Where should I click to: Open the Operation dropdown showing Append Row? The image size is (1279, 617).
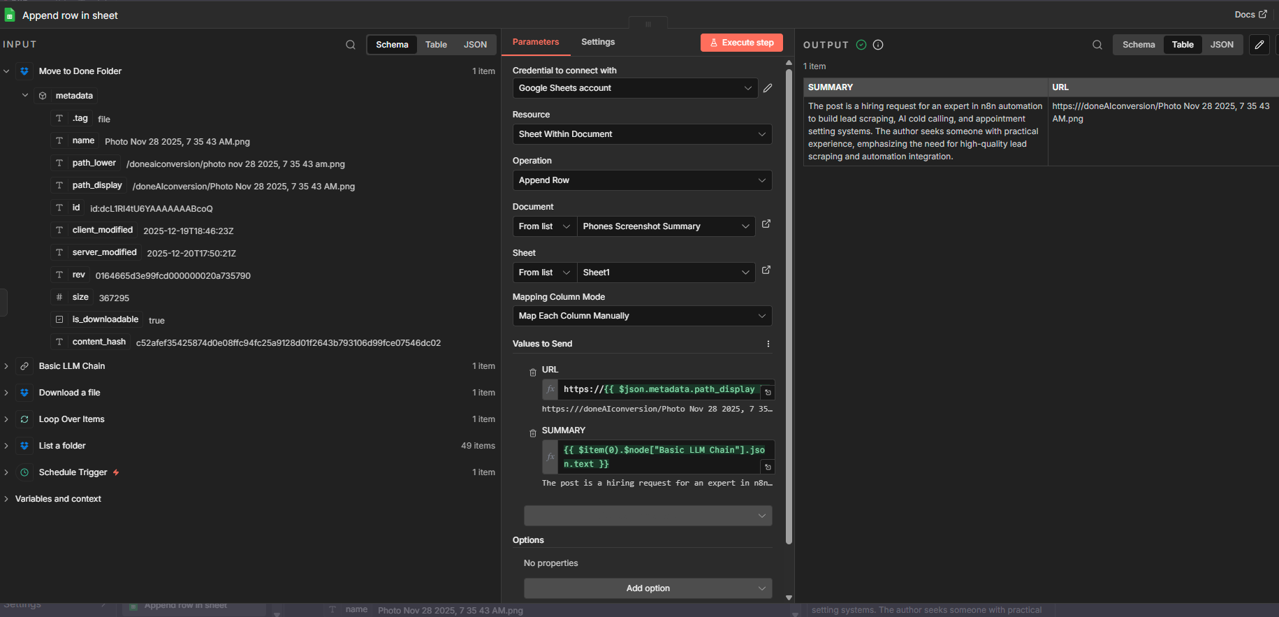coord(641,180)
